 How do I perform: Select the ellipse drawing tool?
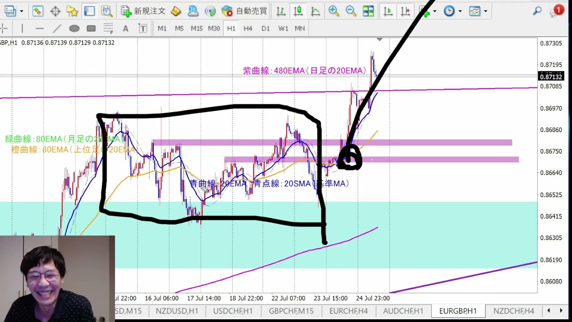pyautogui.click(x=74, y=29)
